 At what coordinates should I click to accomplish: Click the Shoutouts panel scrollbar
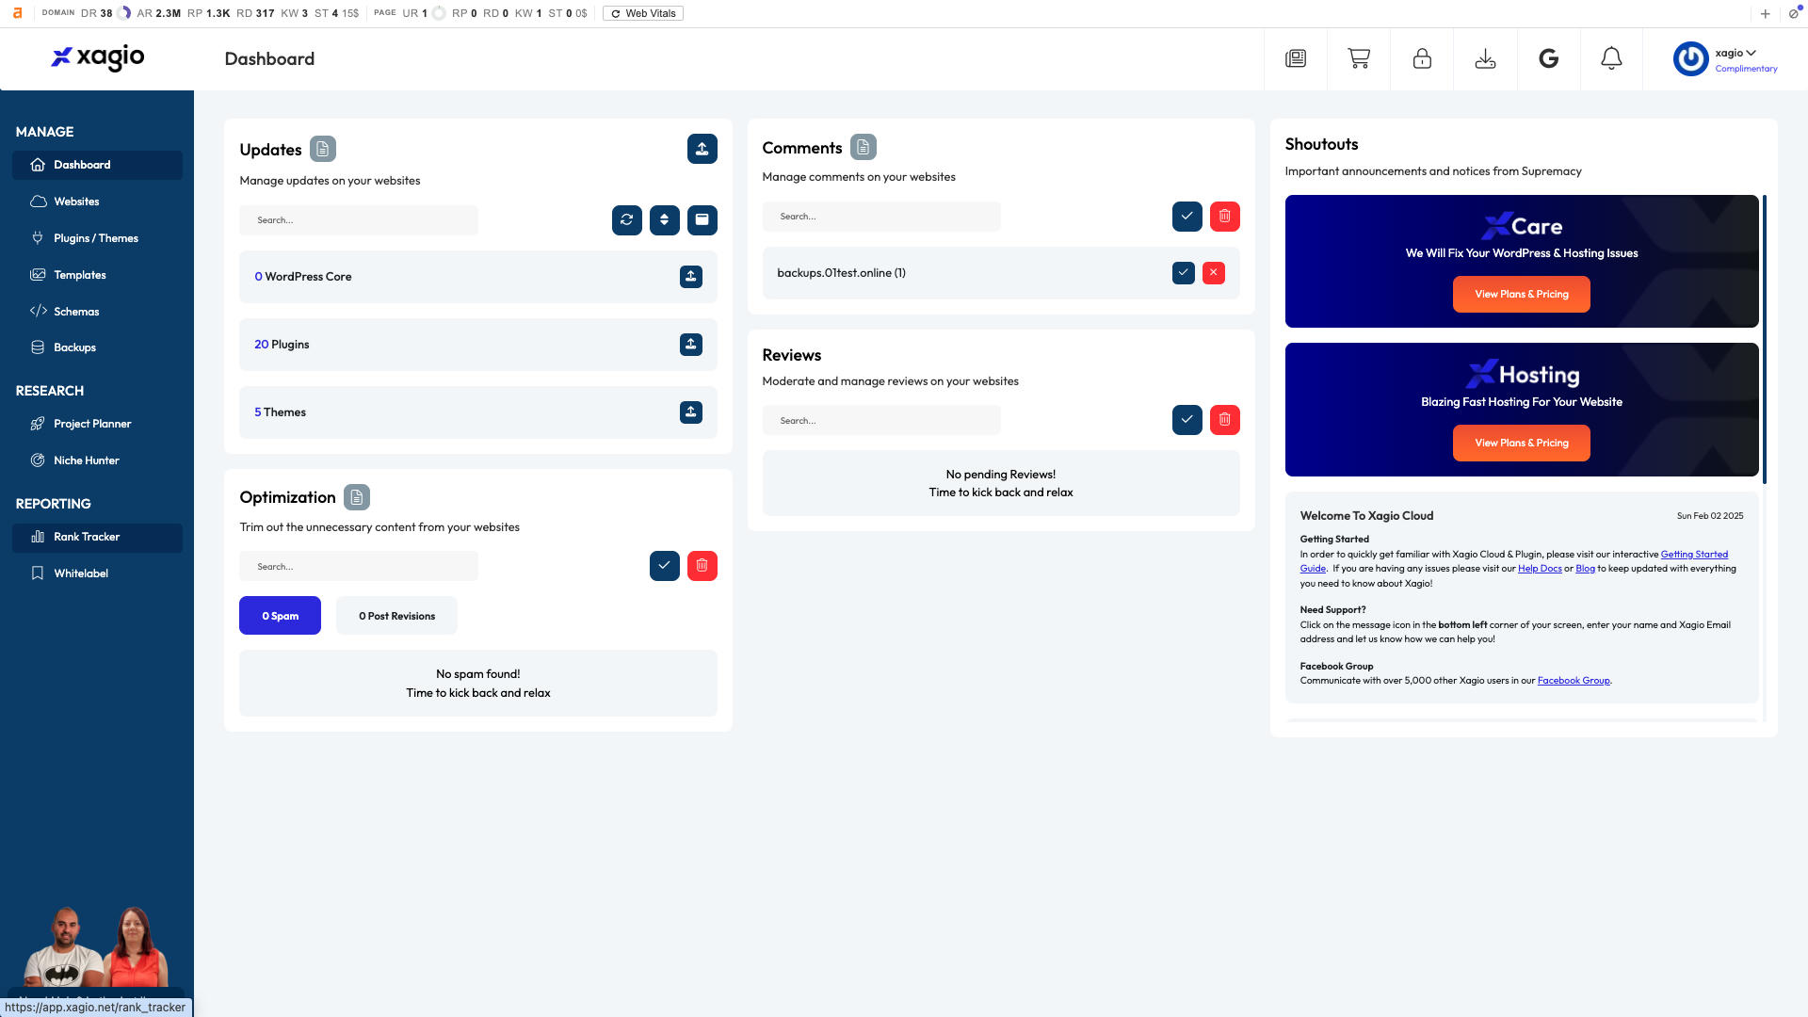1765,339
